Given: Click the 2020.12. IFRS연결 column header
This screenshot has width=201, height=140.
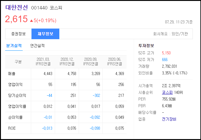Looking at the screenshot, I should coord(67,62).
